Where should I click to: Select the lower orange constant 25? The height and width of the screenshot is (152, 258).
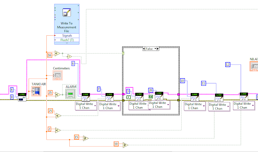click(50, 111)
